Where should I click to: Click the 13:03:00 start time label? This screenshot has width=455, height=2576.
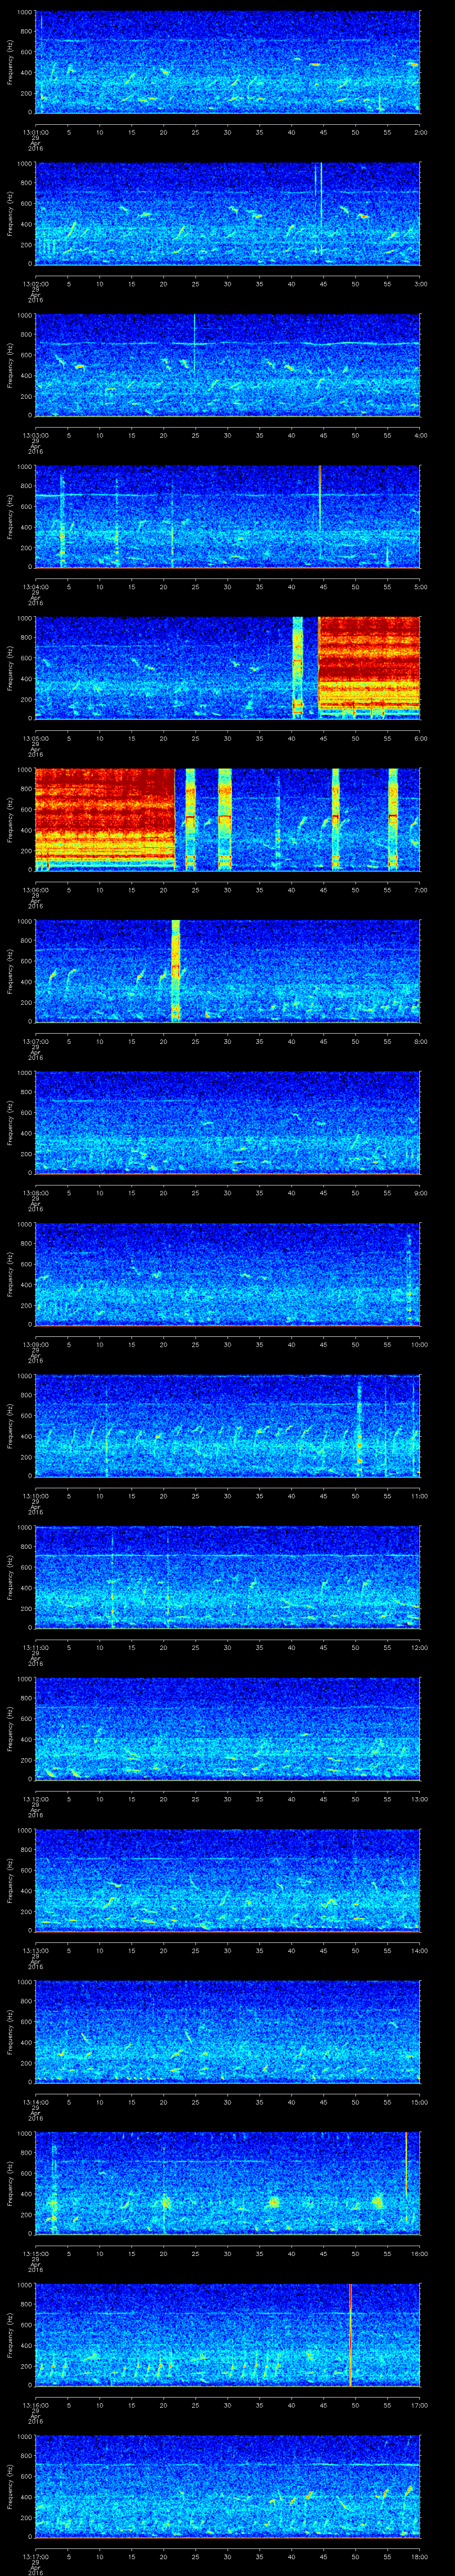(35, 435)
